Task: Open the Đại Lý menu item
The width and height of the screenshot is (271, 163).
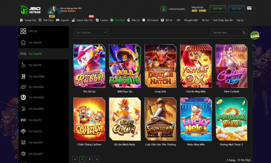Action: coord(240,20)
